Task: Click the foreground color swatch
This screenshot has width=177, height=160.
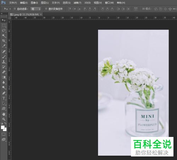Action: coord(3,127)
